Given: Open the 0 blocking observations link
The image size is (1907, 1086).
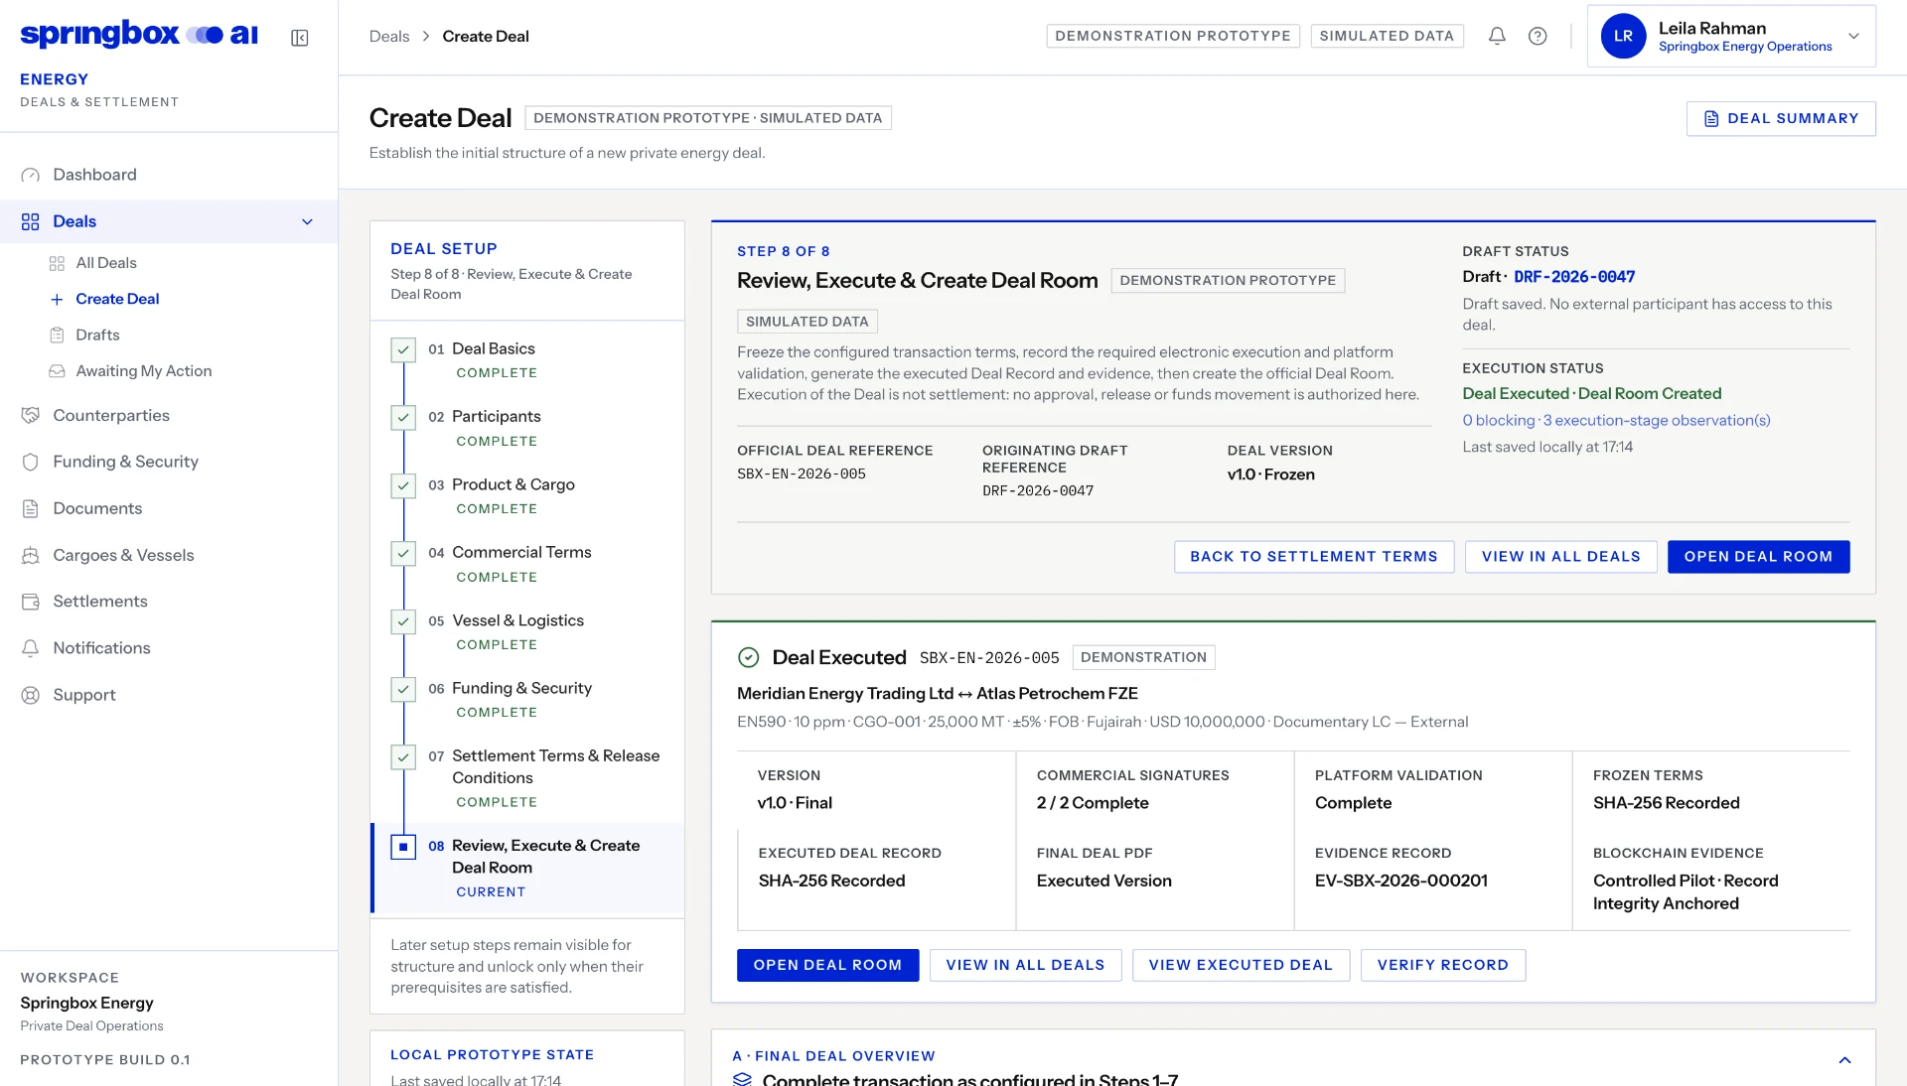Looking at the screenshot, I should (1616, 420).
